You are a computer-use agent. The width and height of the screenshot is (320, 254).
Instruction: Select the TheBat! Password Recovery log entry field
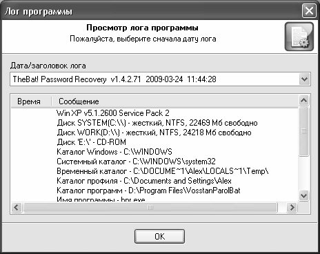160,79
